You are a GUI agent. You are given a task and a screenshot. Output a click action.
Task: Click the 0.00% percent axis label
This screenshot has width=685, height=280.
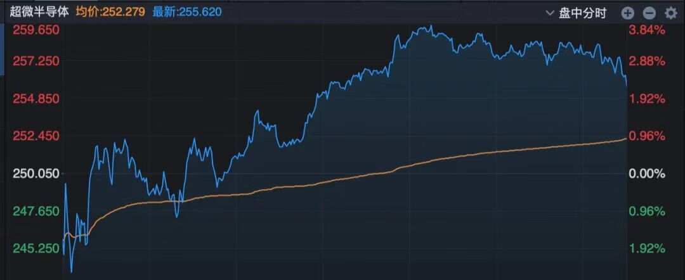(646, 174)
